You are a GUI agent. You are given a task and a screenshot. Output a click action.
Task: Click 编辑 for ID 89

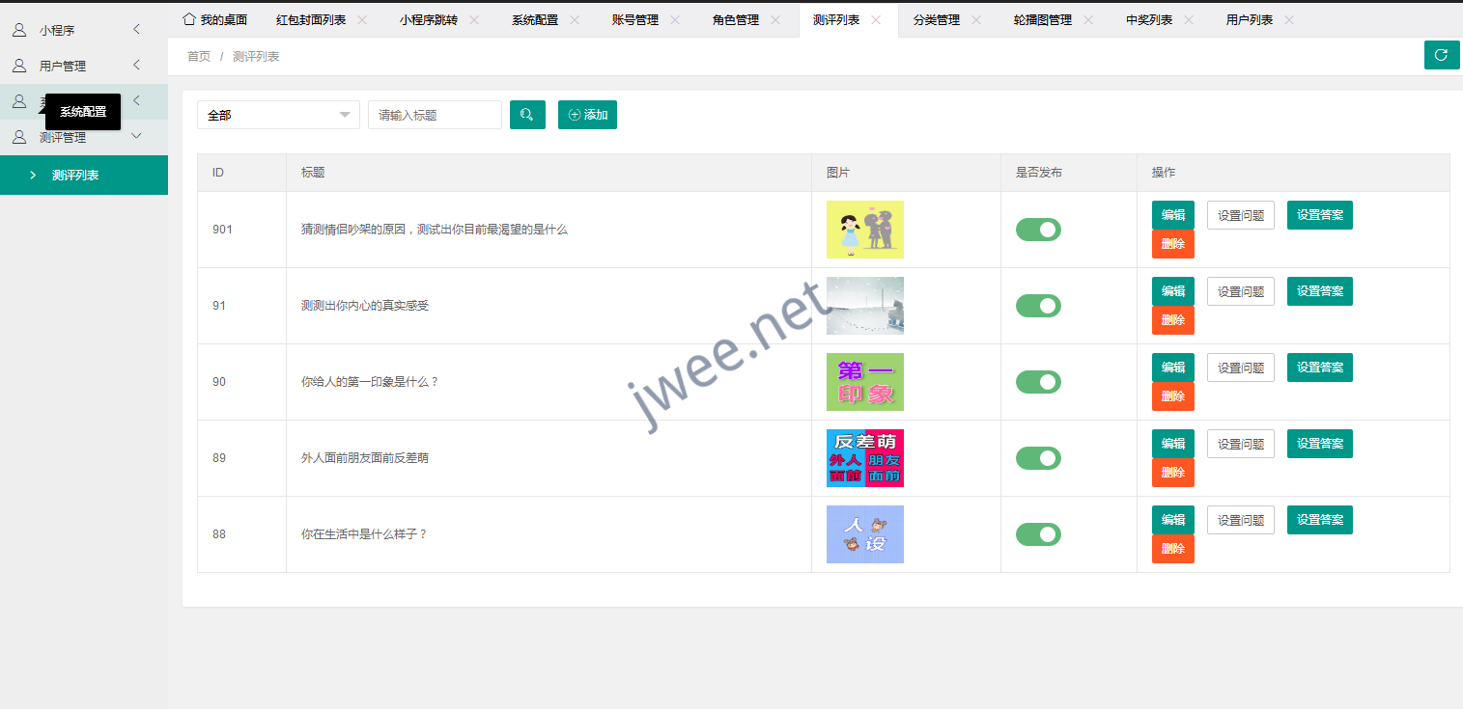click(1173, 444)
